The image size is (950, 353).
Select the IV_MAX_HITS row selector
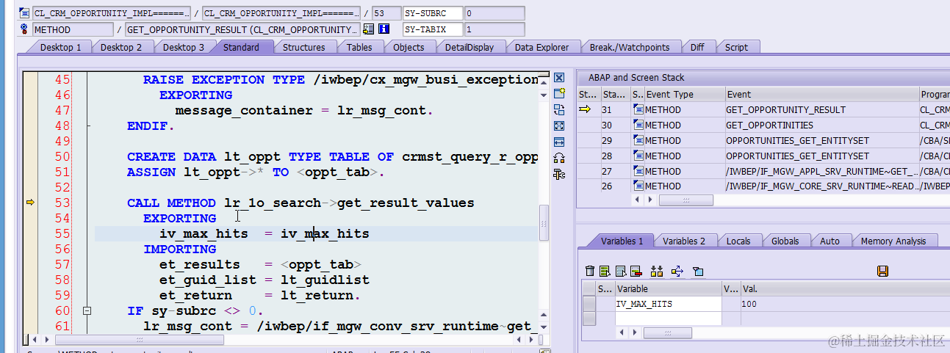click(x=589, y=304)
